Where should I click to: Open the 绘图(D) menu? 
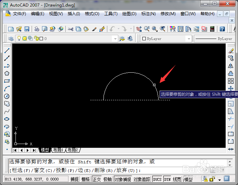(129, 14)
